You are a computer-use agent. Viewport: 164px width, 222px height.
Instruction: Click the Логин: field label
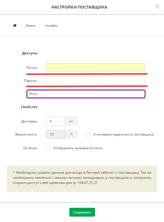pos(32,68)
